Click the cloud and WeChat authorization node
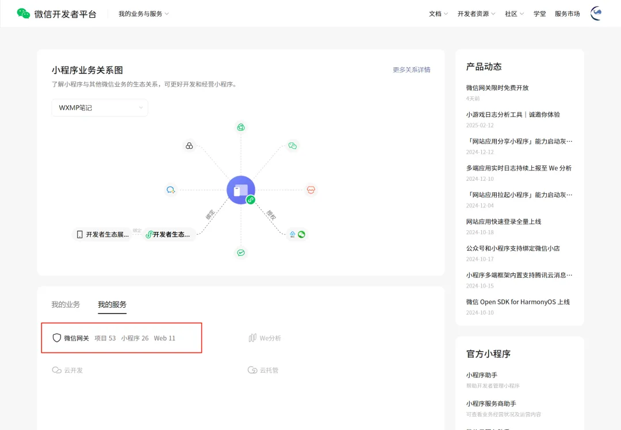621x430 pixels. [x=297, y=234]
